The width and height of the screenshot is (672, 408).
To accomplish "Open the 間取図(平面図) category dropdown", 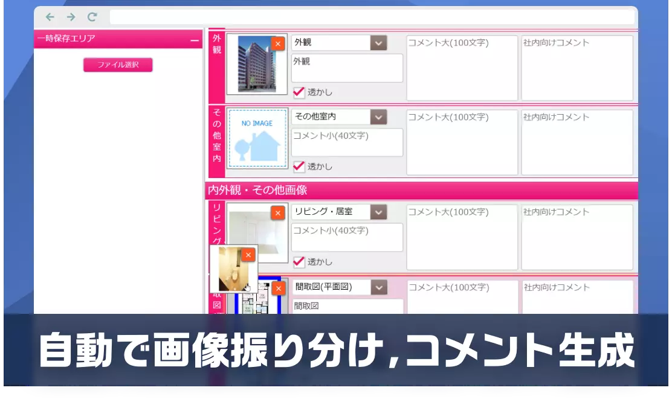I will (x=379, y=287).
